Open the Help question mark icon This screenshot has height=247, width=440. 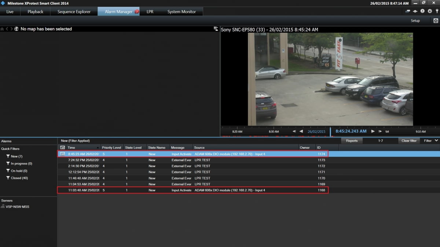(x=422, y=11)
